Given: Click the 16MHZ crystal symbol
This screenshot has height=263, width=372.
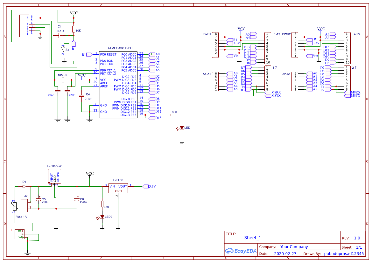Looking at the screenshot, I should click(x=63, y=80).
